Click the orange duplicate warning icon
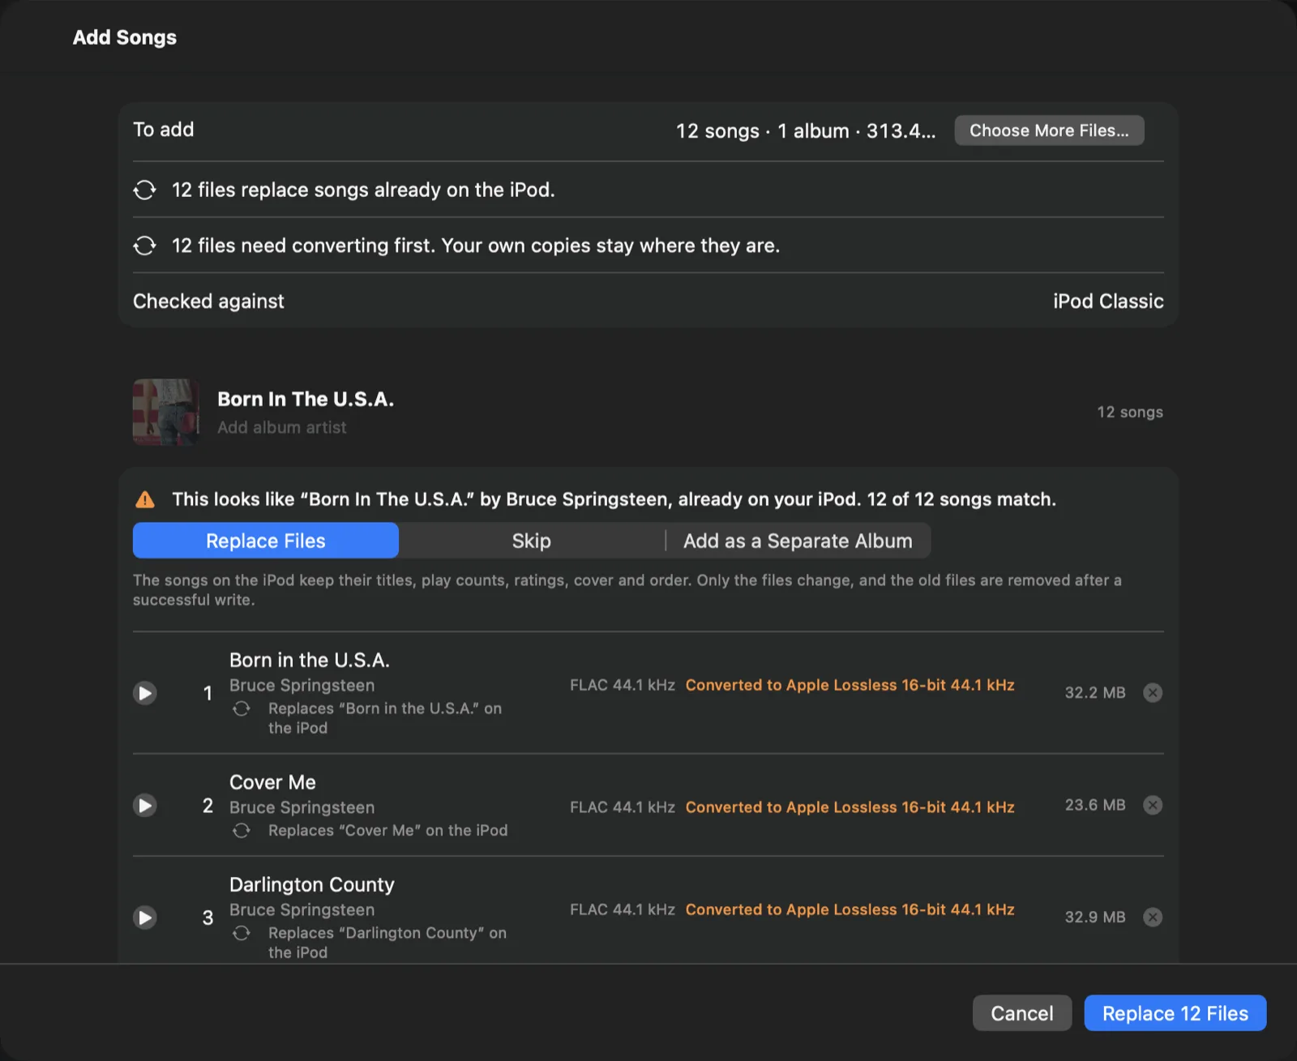Screen dimensions: 1297x1061 (145, 499)
